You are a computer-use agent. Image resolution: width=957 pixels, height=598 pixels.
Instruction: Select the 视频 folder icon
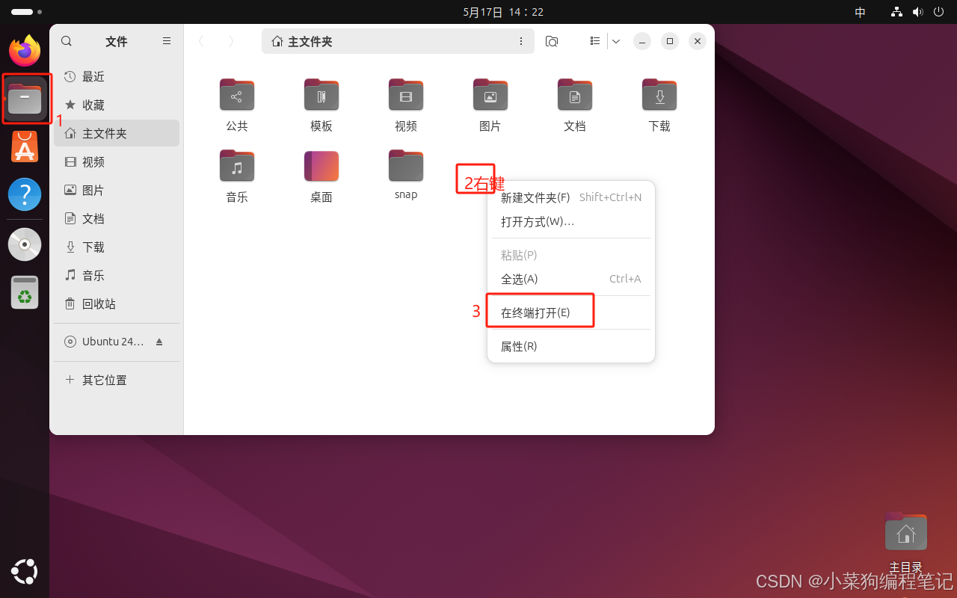(406, 95)
